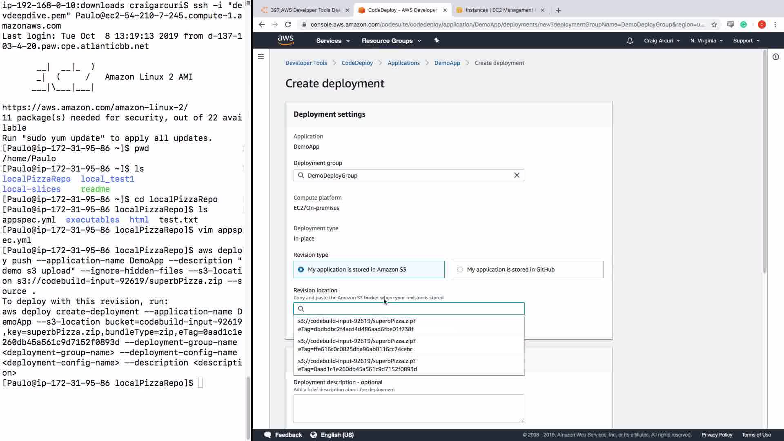Open the info panel circle icon
The width and height of the screenshot is (784, 441).
click(775, 57)
